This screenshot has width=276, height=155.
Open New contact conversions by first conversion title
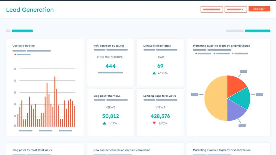[122, 150]
